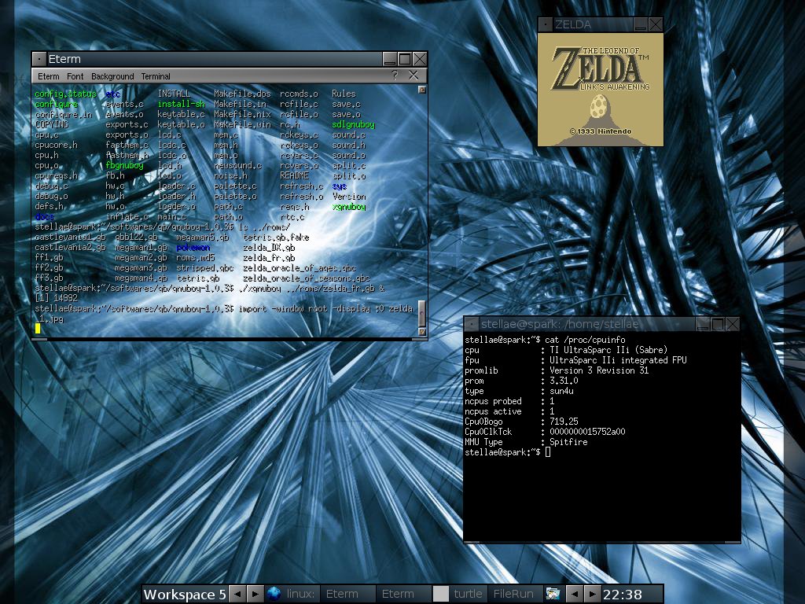This screenshot has height=604, width=805.
Task: Click the Eterm scrollbar up arrow
Action: [422, 90]
